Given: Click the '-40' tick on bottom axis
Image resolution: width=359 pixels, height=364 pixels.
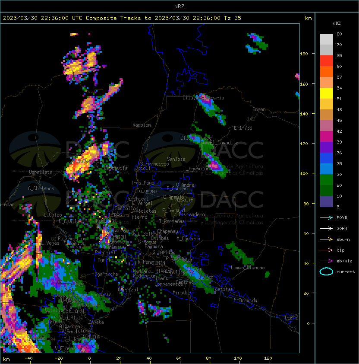Looking at the screenshot, I should coord(29,358).
